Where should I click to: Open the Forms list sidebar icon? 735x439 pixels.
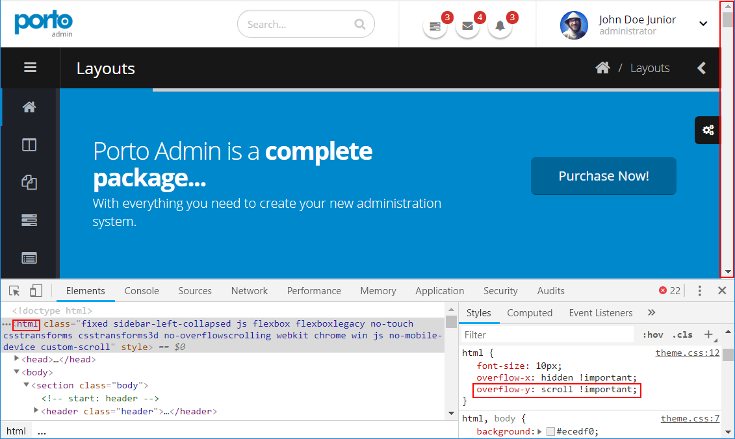pos(29,258)
